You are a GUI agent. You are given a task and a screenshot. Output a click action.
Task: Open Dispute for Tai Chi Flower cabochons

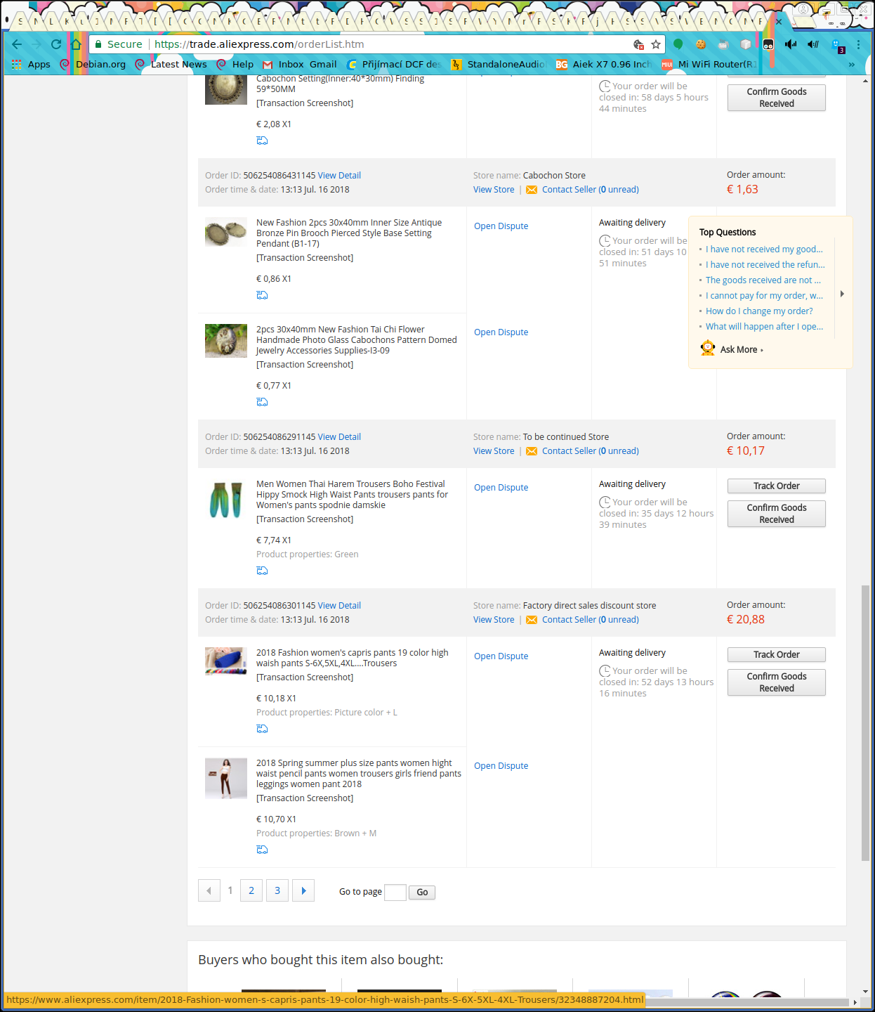[x=501, y=332]
